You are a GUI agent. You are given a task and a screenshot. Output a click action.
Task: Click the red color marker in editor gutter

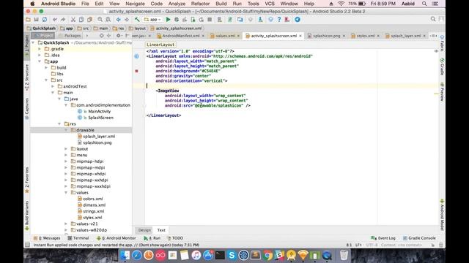(137, 71)
